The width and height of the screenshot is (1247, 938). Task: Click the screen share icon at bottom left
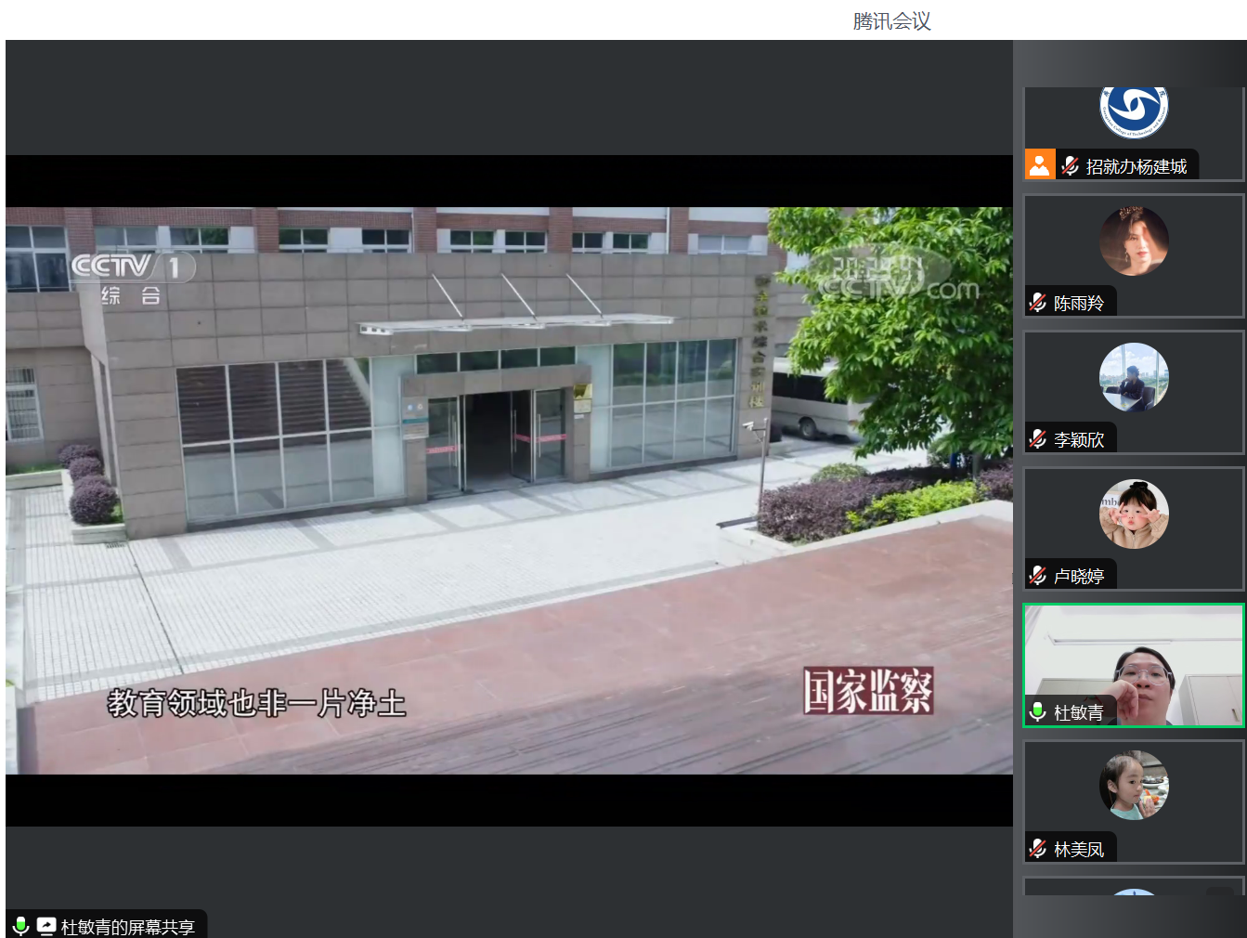point(46,926)
